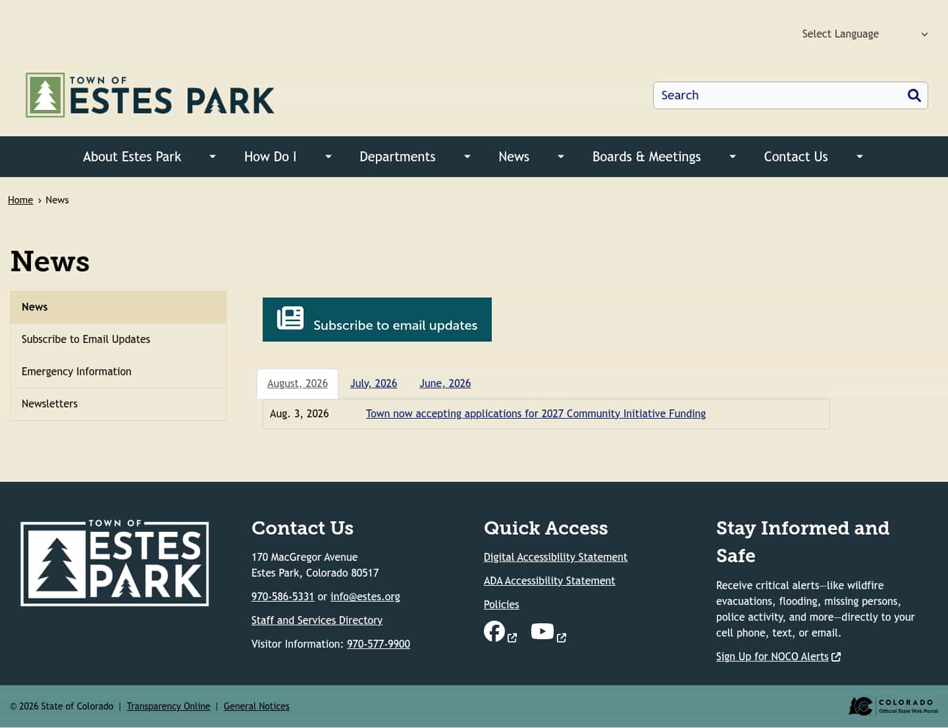The image size is (948, 728).
Task: Click the Contact Us footer heading
Action: 302,528
